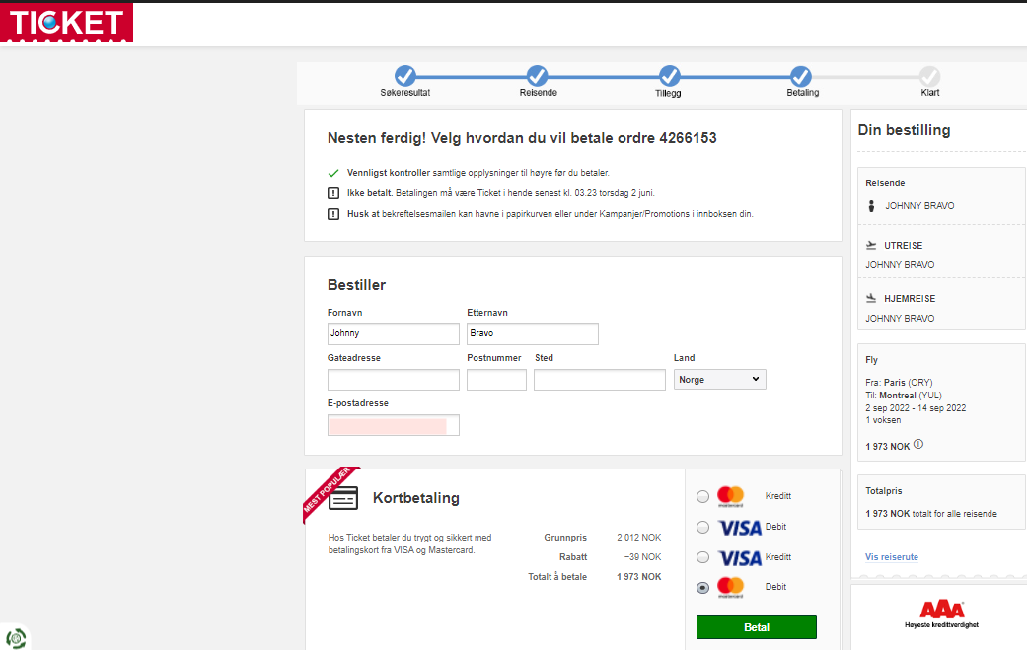This screenshot has height=650, width=1027.
Task: Click the E-postadresse input field
Action: pyautogui.click(x=394, y=425)
